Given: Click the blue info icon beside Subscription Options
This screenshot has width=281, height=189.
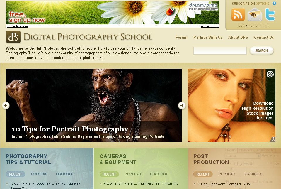Looking at the screenshot, I should [x=274, y=4].
